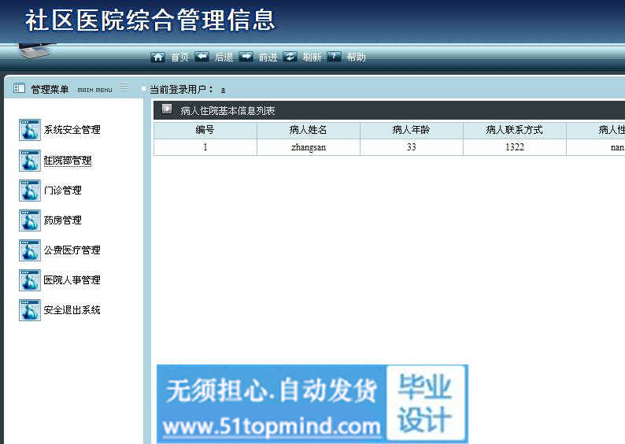Click the www.51topmind.com banner link
The width and height of the screenshot is (625, 444).
coord(272,427)
